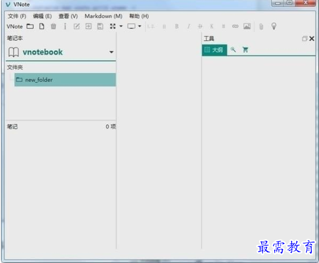Open the Markdown (M) menu
The height and width of the screenshot is (263, 319).
[x=103, y=16]
